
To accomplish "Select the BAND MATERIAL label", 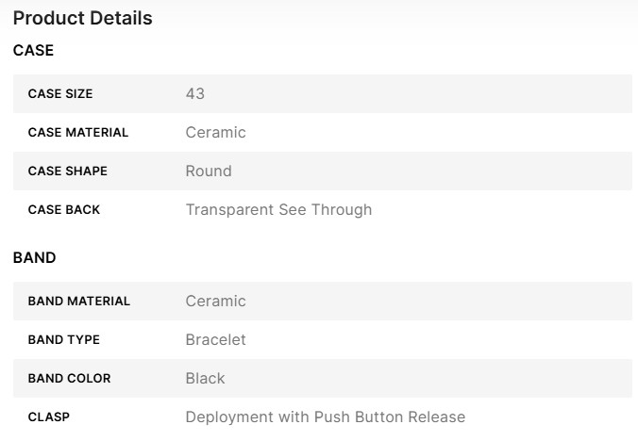I will tap(79, 302).
